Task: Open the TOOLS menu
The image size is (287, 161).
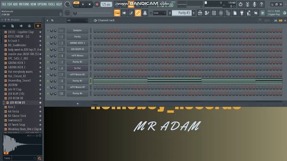Action: point(52,4)
